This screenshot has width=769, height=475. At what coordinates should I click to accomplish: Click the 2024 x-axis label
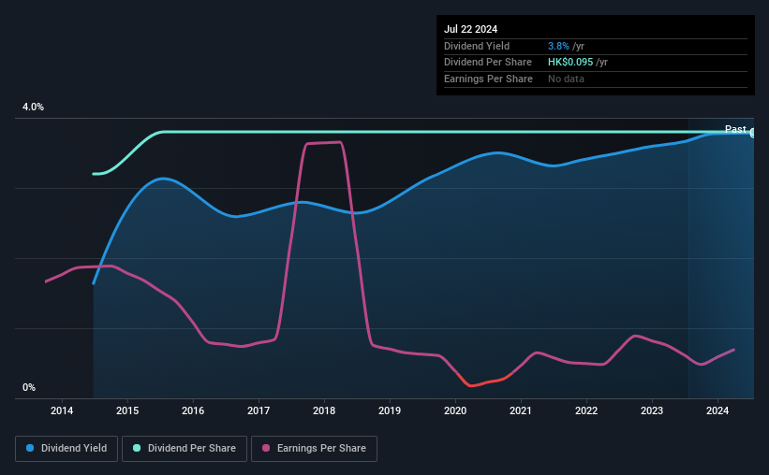pos(717,410)
